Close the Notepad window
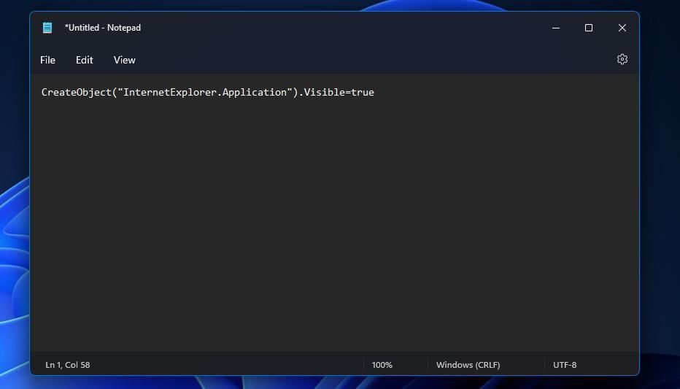The width and height of the screenshot is (680, 389). 622,28
